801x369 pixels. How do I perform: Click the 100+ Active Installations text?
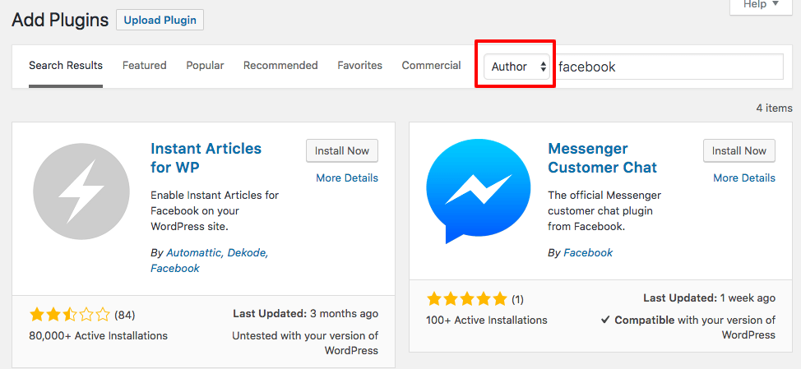(487, 321)
